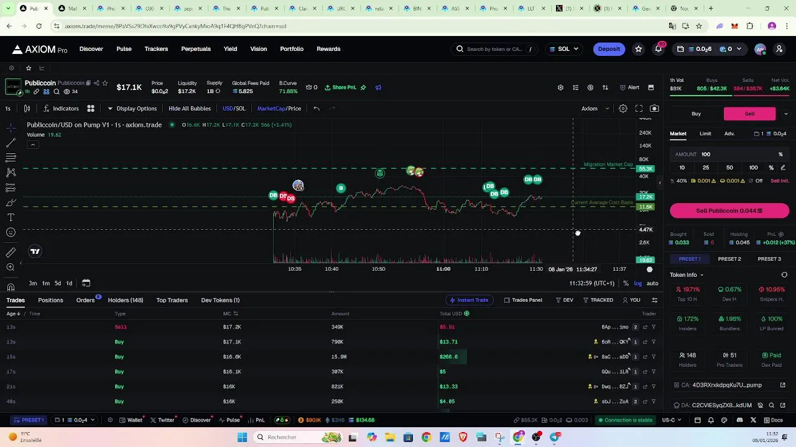Click the user profile icon in header
The height and width of the screenshot is (447, 796).
point(779,49)
